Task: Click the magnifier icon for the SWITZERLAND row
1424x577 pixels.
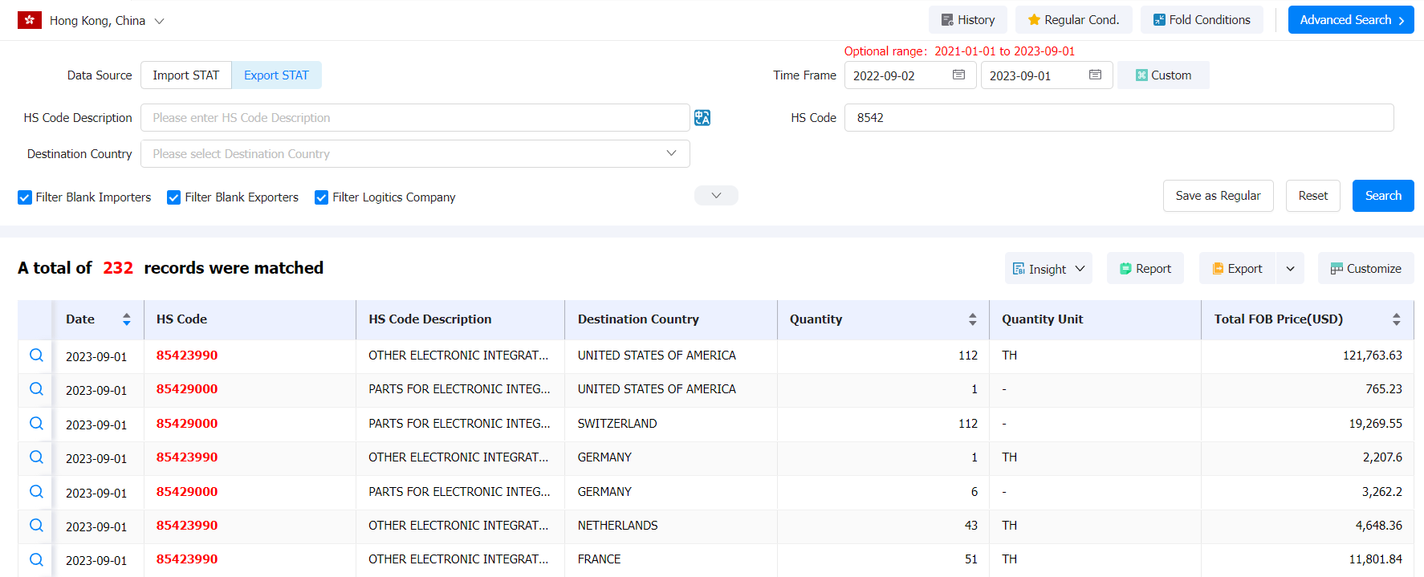Action: click(x=36, y=423)
